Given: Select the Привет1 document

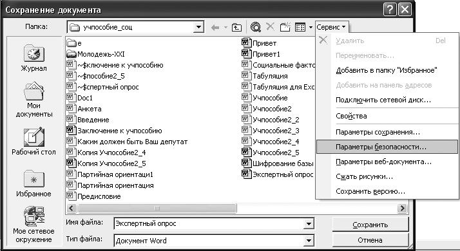Looking at the screenshot, I should point(261,54).
